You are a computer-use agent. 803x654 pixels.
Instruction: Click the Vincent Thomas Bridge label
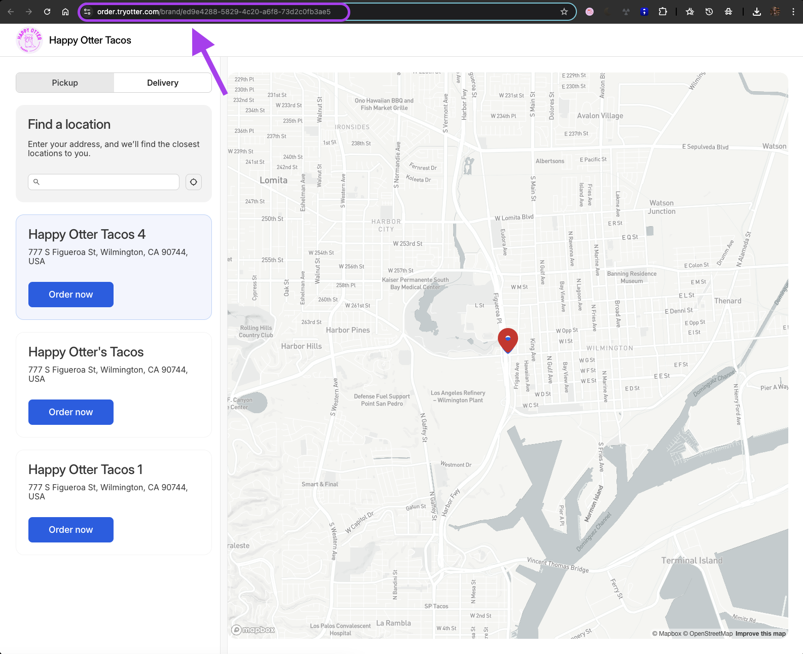(x=558, y=565)
